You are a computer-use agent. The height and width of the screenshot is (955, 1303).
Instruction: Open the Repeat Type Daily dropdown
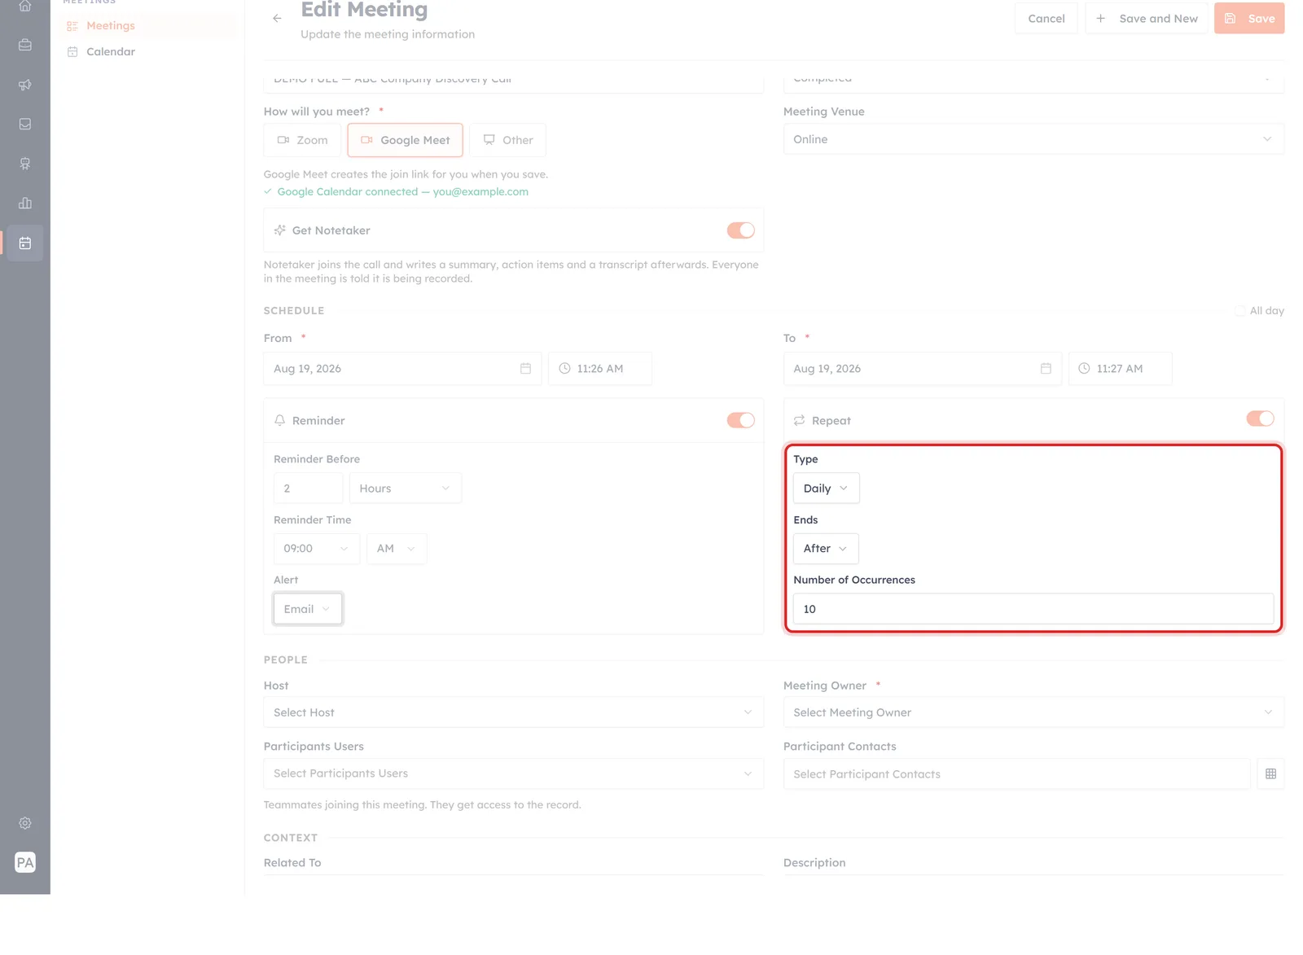826,488
